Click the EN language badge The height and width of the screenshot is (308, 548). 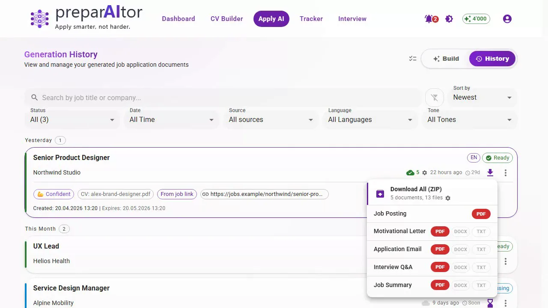(474, 158)
